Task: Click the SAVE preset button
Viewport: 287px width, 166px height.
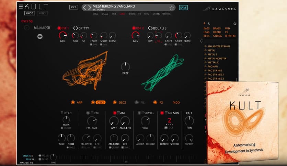Action: point(183,8)
